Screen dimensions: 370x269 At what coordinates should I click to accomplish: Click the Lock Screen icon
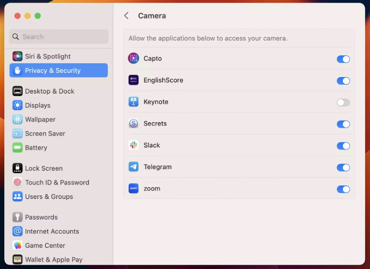(x=18, y=168)
